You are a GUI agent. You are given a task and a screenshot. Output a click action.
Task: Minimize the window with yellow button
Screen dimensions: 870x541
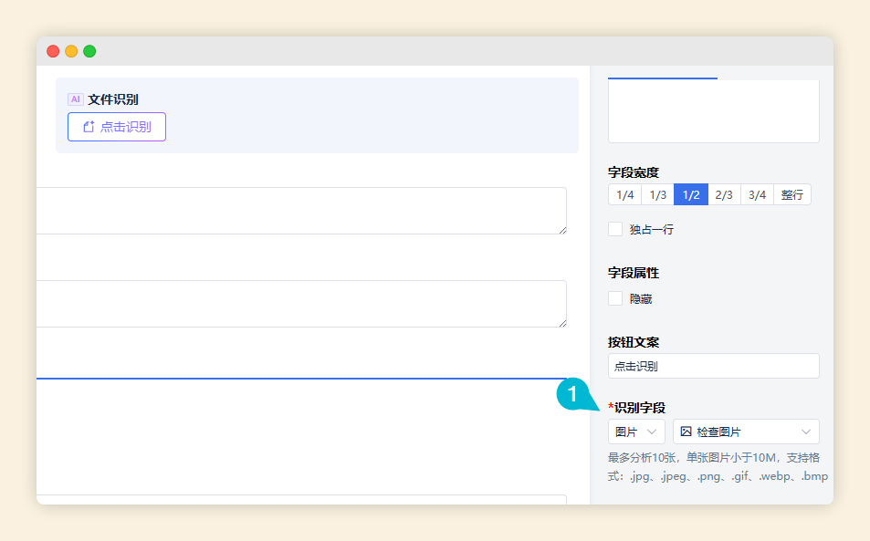point(71,52)
